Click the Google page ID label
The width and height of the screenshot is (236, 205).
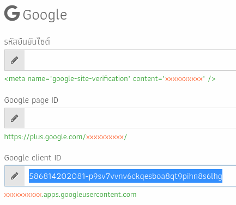coord(31,100)
